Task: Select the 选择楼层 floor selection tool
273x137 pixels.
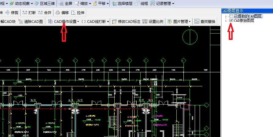Action: click(122, 3)
